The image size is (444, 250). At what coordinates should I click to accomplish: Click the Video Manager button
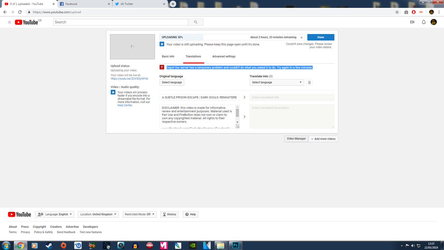[x=296, y=139]
